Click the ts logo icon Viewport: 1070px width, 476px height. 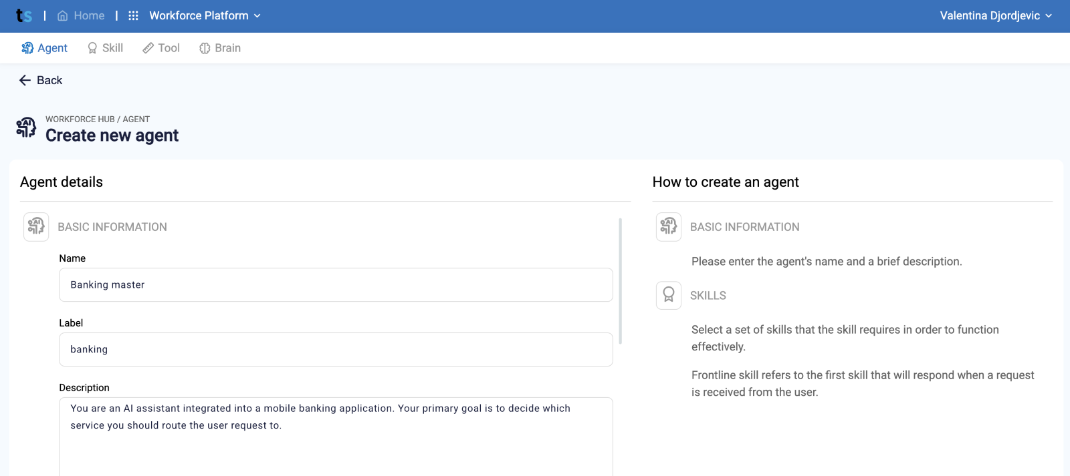click(24, 15)
